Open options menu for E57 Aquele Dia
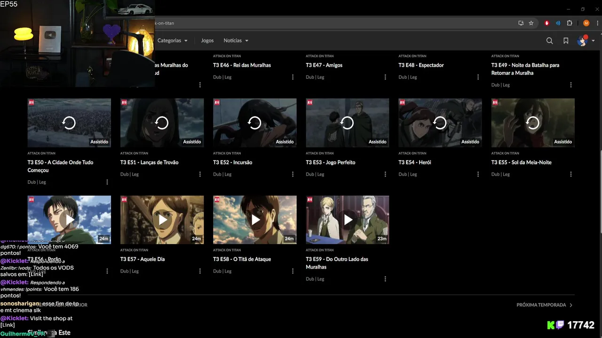This screenshot has height=338, width=602. click(x=200, y=271)
